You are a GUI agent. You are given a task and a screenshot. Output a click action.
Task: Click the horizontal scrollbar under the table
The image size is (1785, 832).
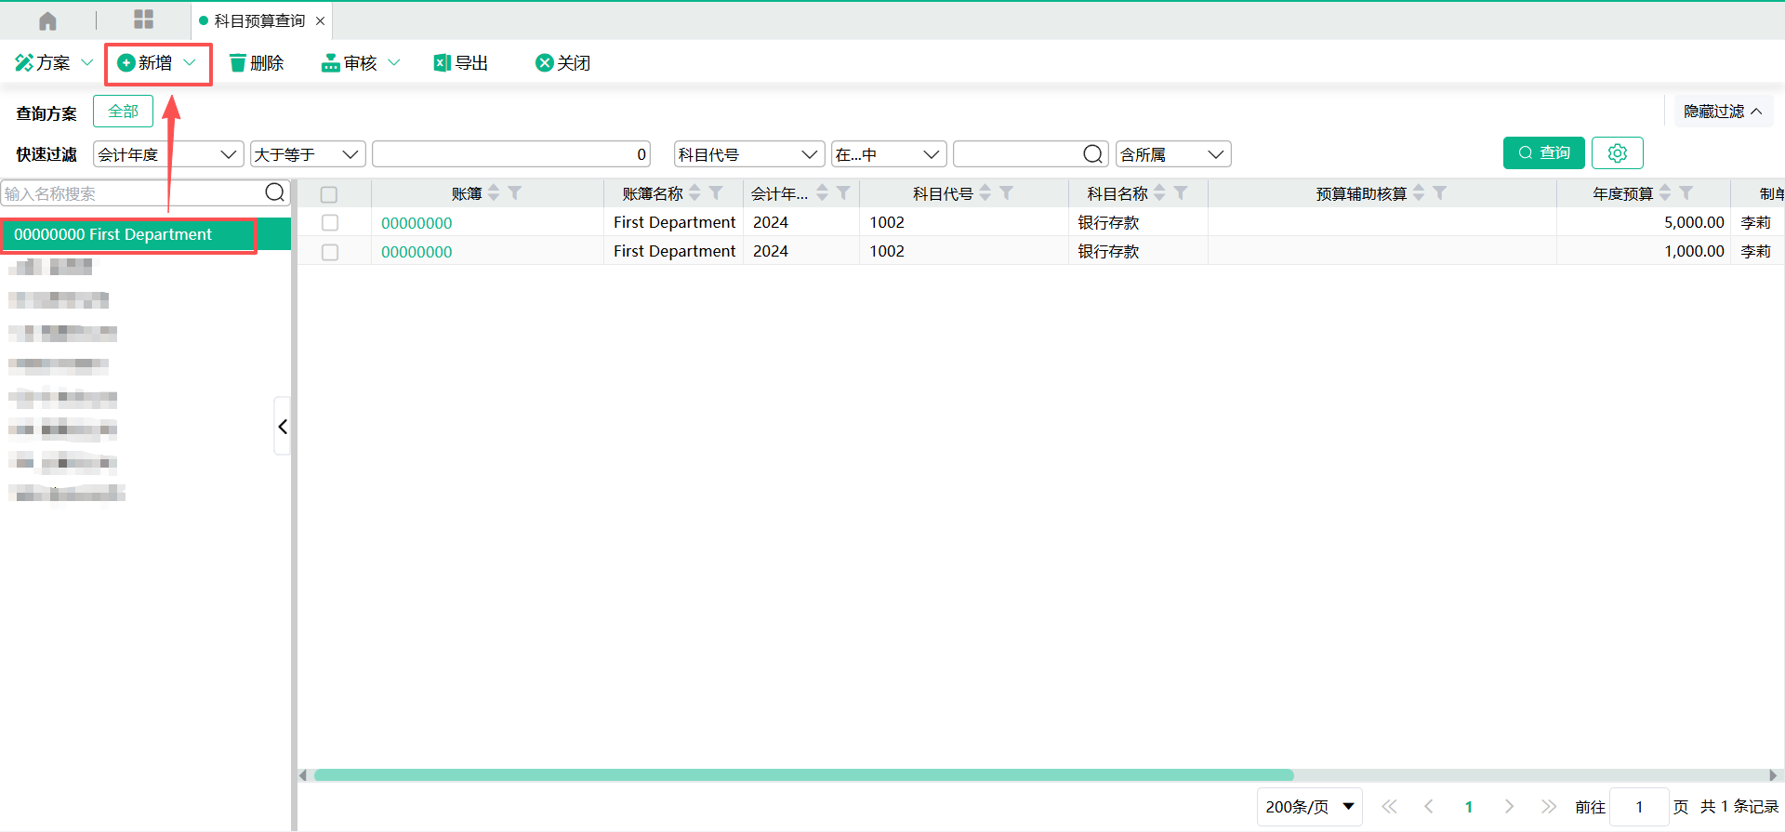tap(803, 775)
